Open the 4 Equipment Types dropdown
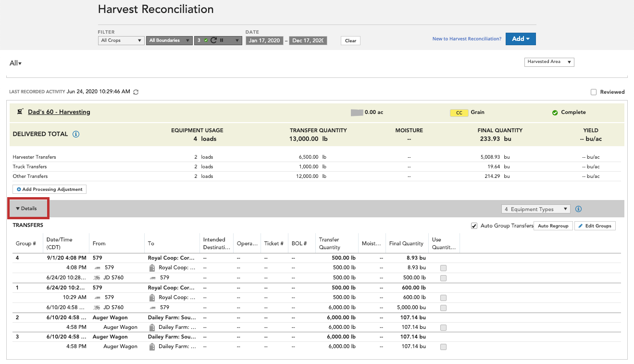 click(535, 209)
